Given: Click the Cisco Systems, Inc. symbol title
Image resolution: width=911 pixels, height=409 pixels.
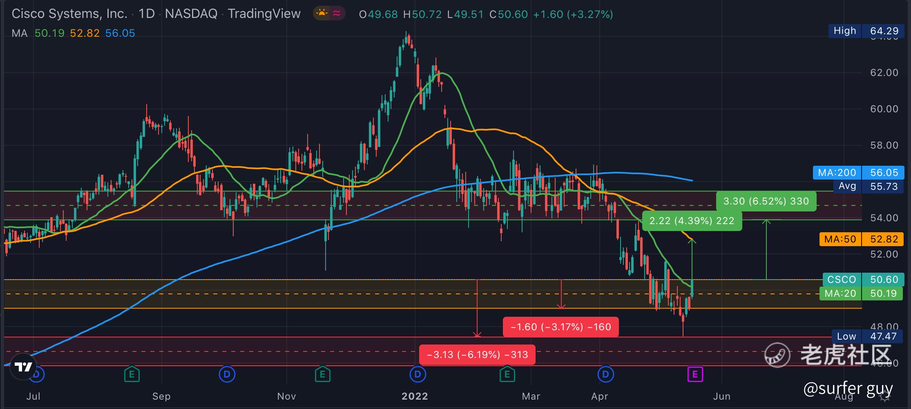Looking at the screenshot, I should pyautogui.click(x=69, y=14).
